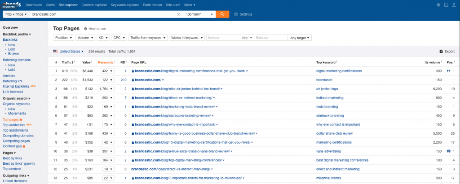460x184 pixels.
Task: Go to Dashboard
Action: 34,4
